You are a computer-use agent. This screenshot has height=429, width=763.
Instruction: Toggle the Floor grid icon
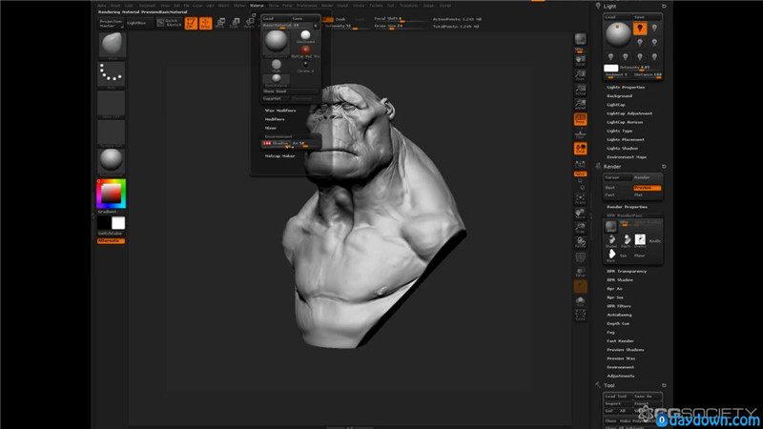pos(580,133)
